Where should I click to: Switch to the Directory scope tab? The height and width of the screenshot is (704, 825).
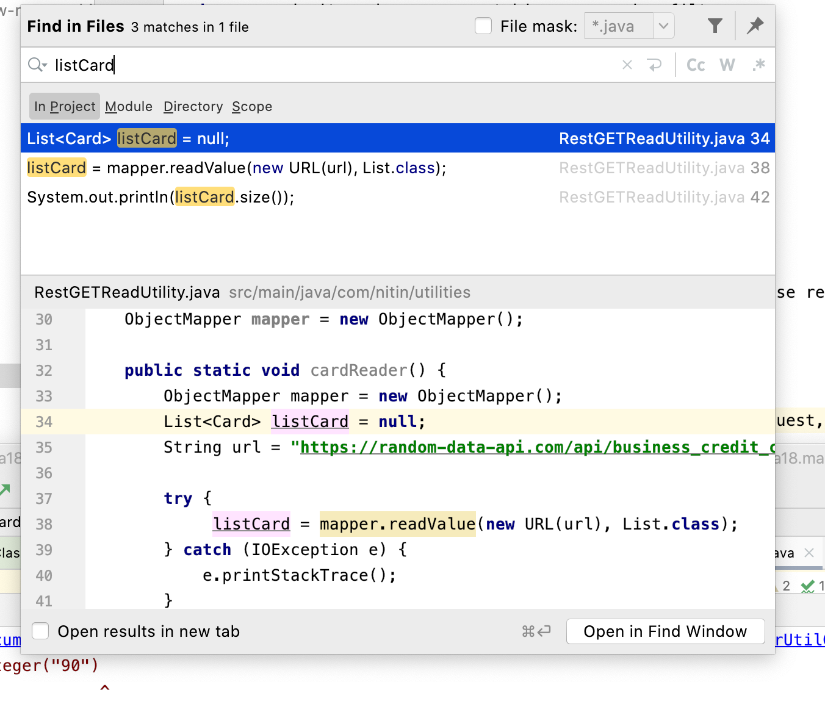pyautogui.click(x=193, y=106)
